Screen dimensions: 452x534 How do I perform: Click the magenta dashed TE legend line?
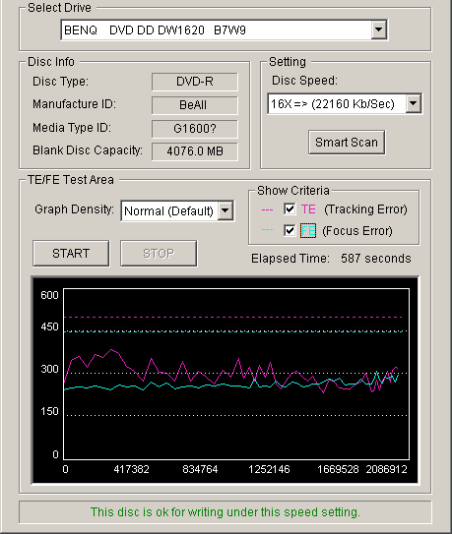[267, 209]
